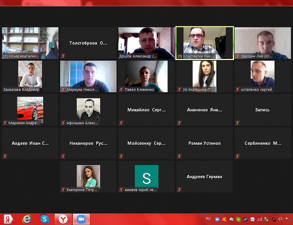
Task: Click the label 'Захватаев Владимир'
Action: click(x=21, y=90)
